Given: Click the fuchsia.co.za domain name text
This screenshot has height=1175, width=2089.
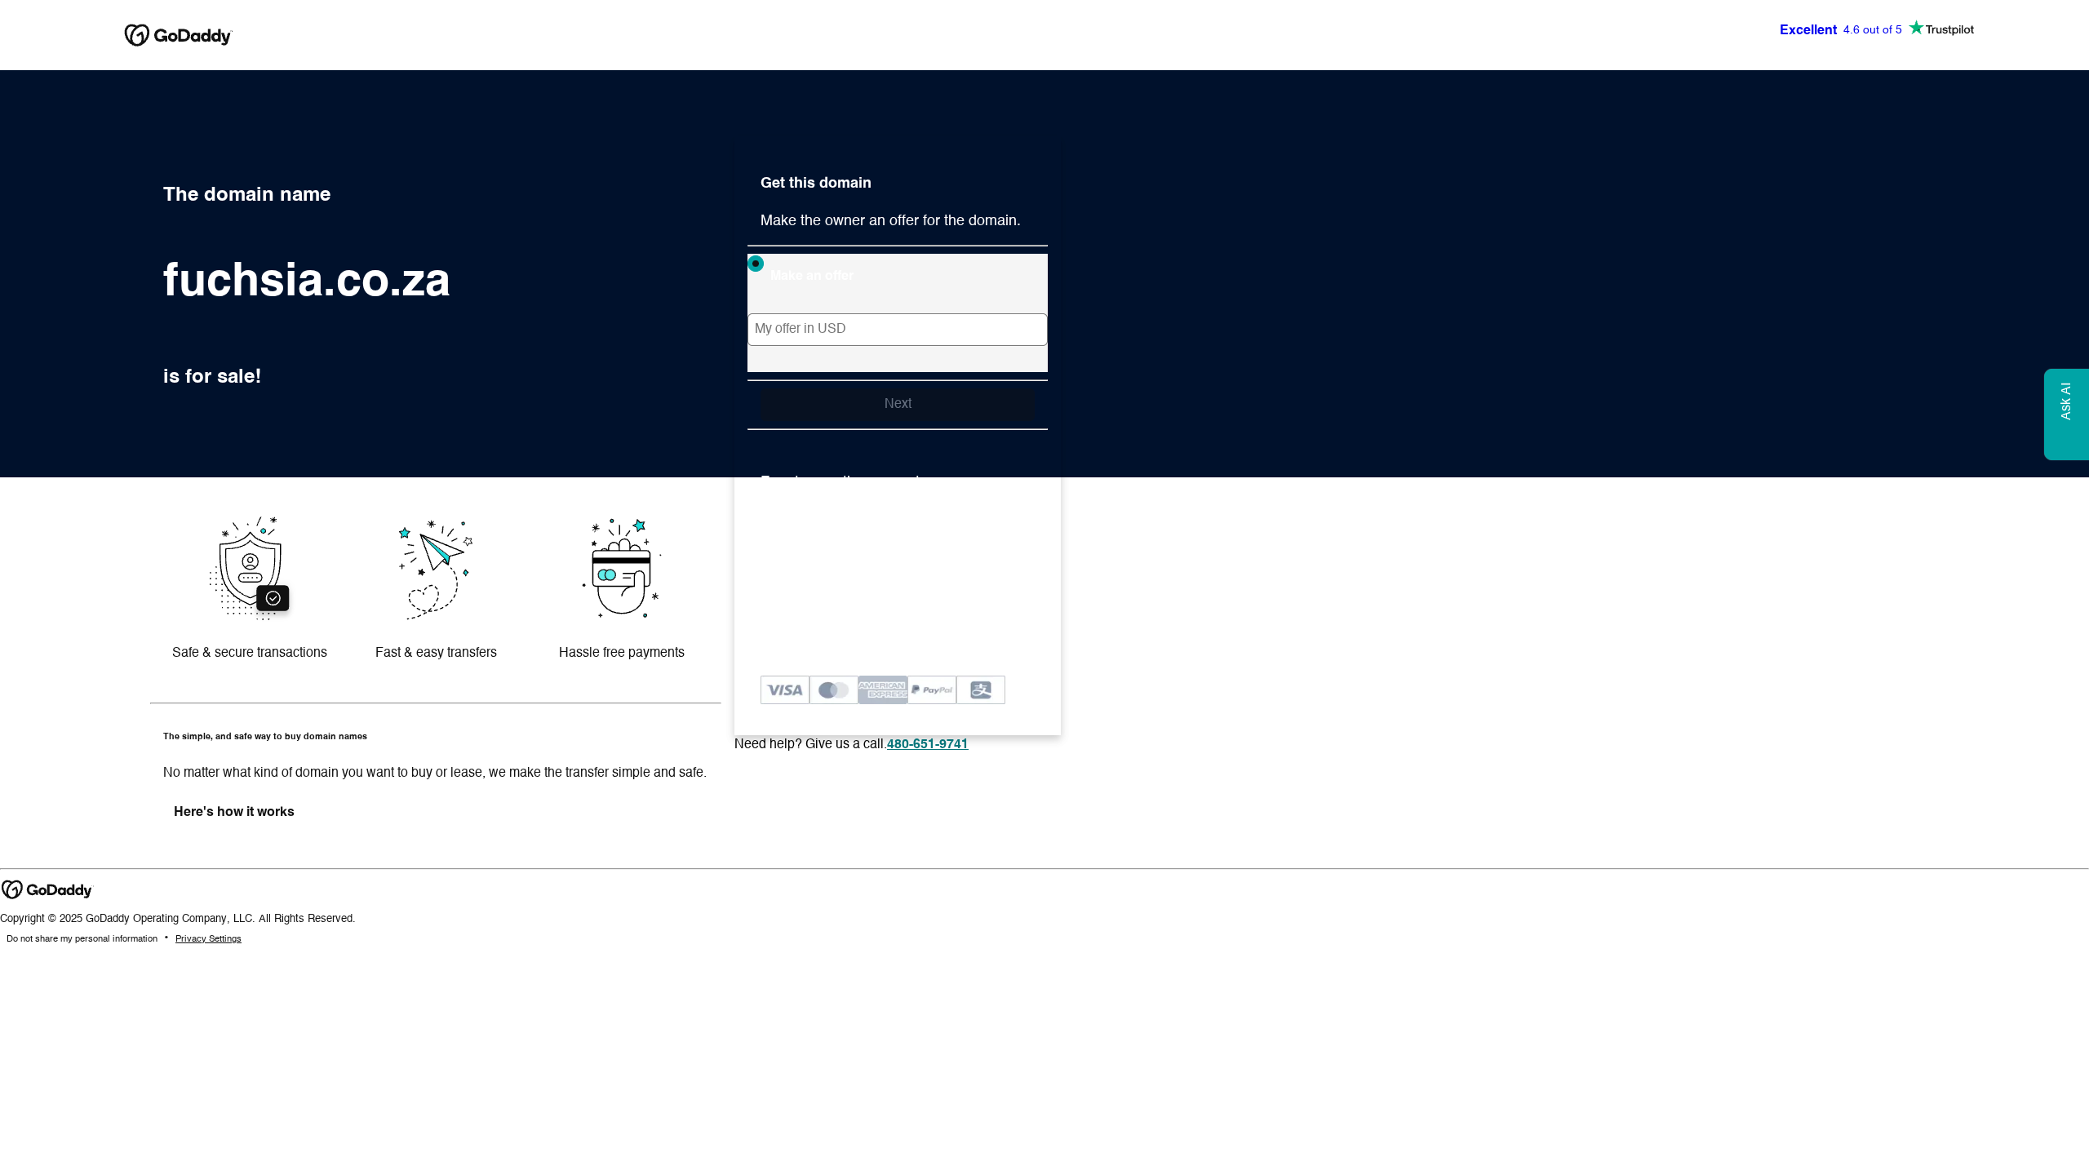Looking at the screenshot, I should pyautogui.click(x=307, y=279).
